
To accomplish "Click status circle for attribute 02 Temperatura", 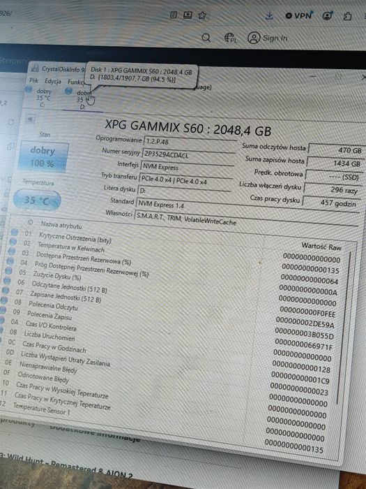I will pos(13,242).
